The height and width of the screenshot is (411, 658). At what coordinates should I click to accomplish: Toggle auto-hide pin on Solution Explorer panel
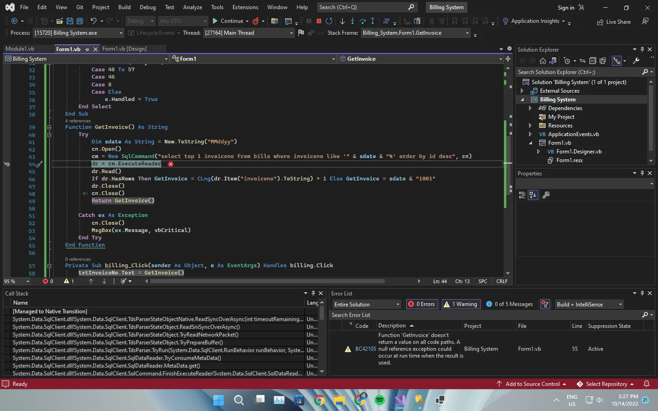(x=642, y=49)
